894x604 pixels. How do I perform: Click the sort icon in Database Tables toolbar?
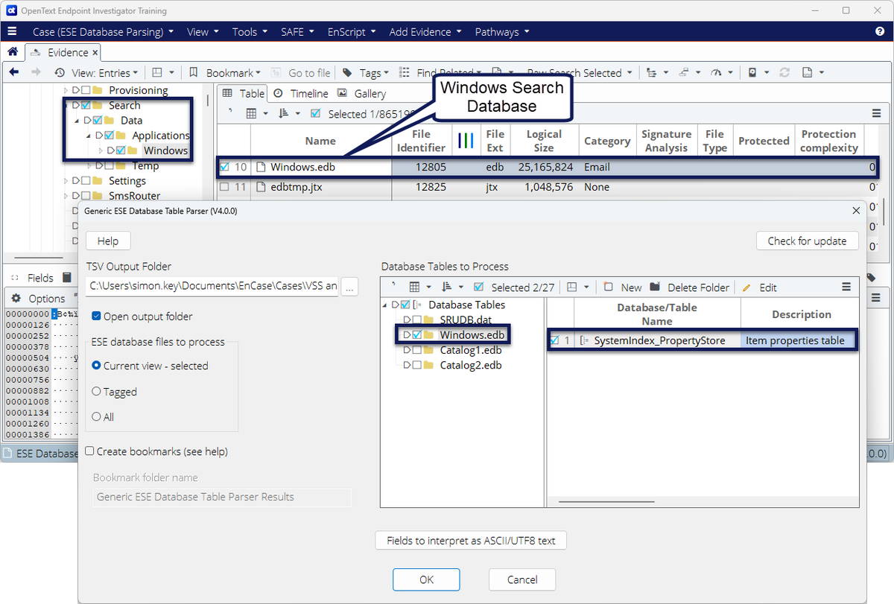coord(446,287)
